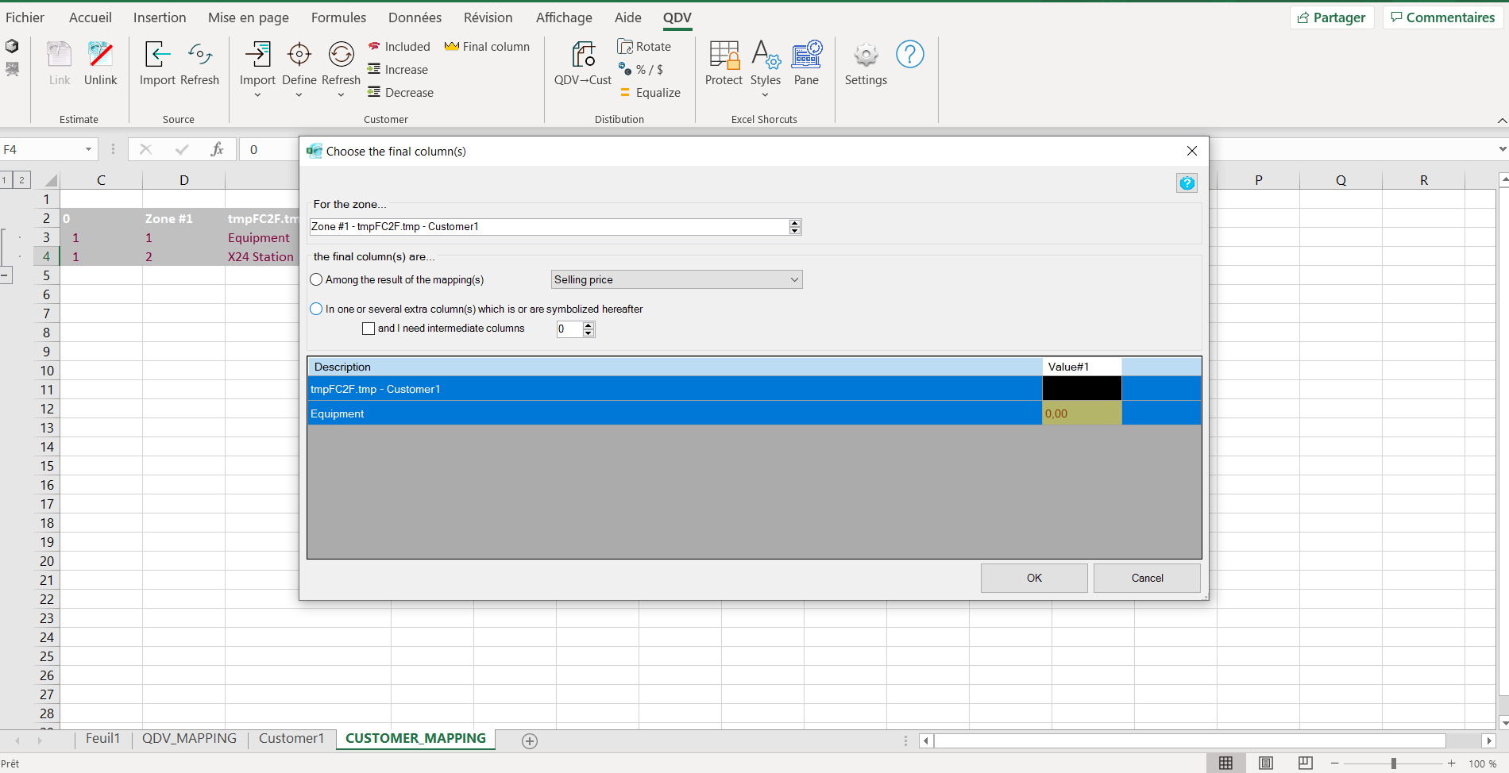This screenshot has height=773, width=1509.
Task: Click the 0,00 Value#1 cell for Equipment
Action: (x=1082, y=413)
